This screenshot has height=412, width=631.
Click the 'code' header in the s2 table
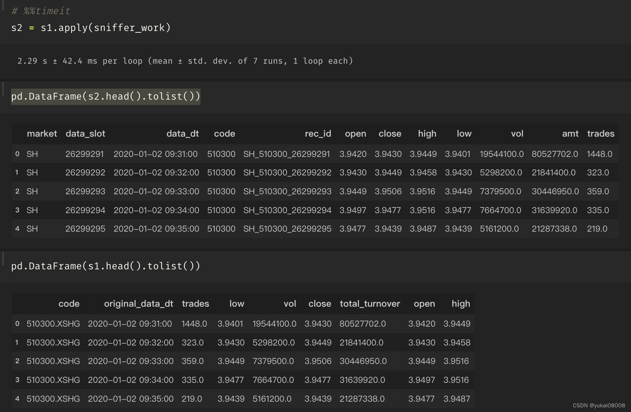tap(225, 134)
